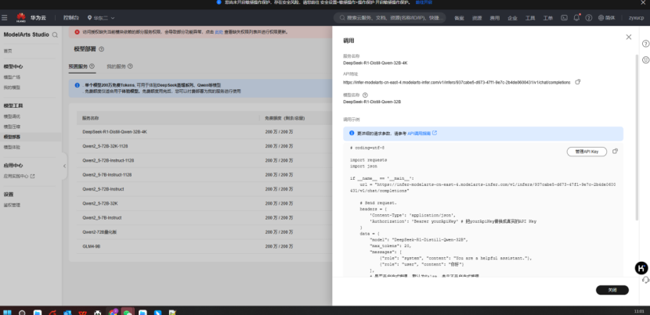Viewport: 650px width, 315px height.
Task: Focus the cloud services search box
Action: (390, 18)
